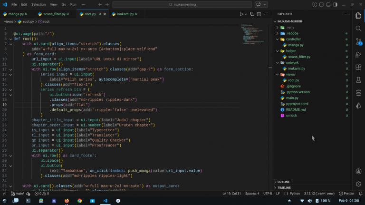This screenshot has height=205, width=365.
Task: Open pyproject.toml in the explorer
Action: click(x=297, y=104)
